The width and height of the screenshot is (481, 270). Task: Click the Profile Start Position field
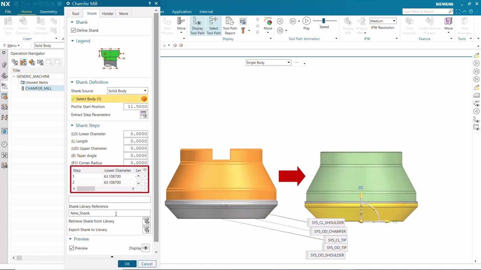pos(136,106)
